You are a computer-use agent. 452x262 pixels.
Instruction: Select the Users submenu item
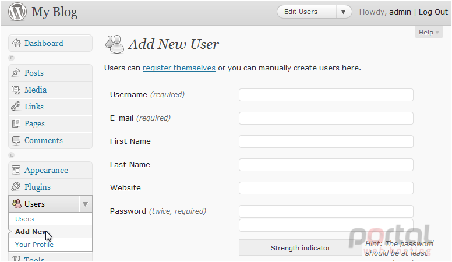click(x=24, y=219)
